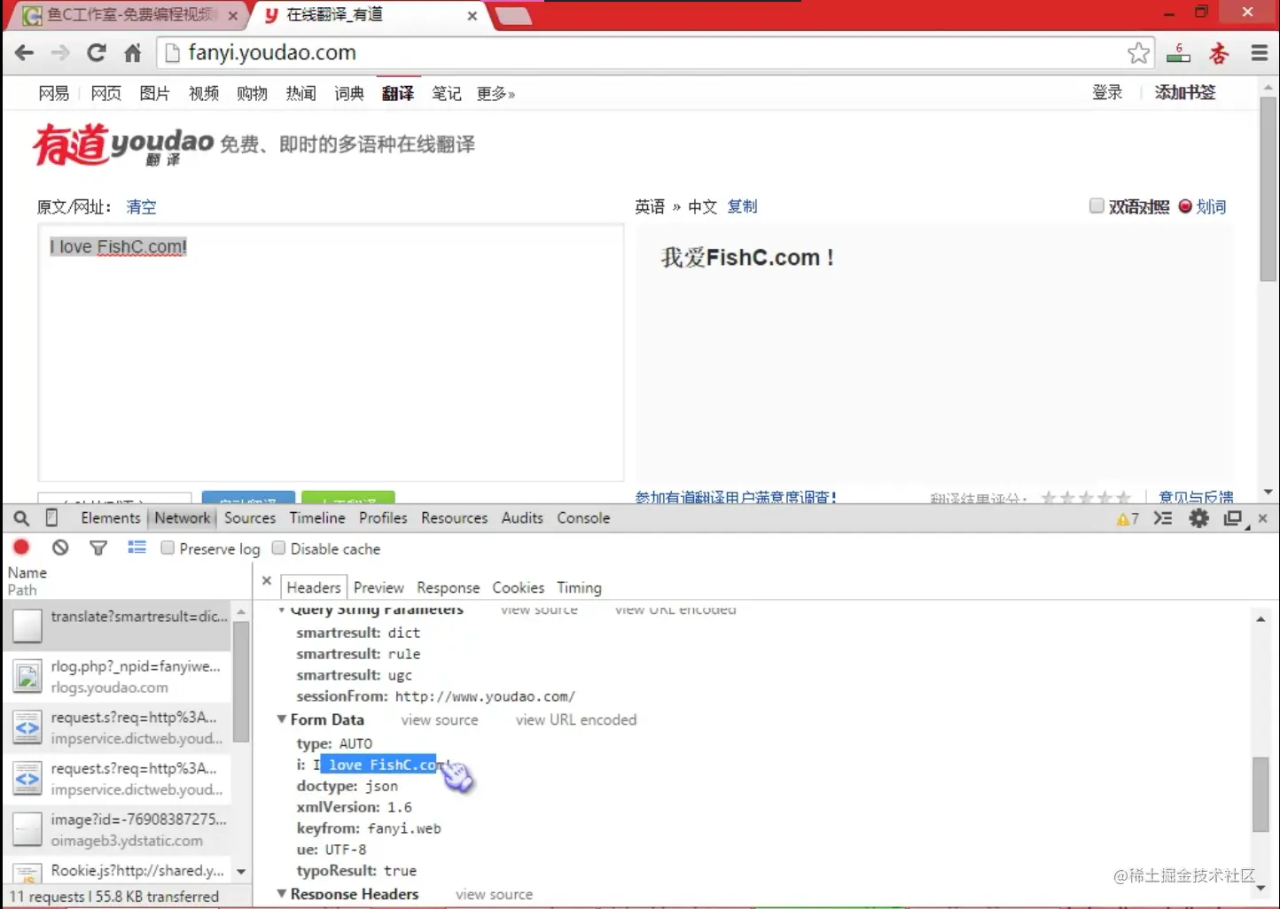1280x909 pixels.
Task: Bookmark page with the star icon
Action: [1139, 53]
